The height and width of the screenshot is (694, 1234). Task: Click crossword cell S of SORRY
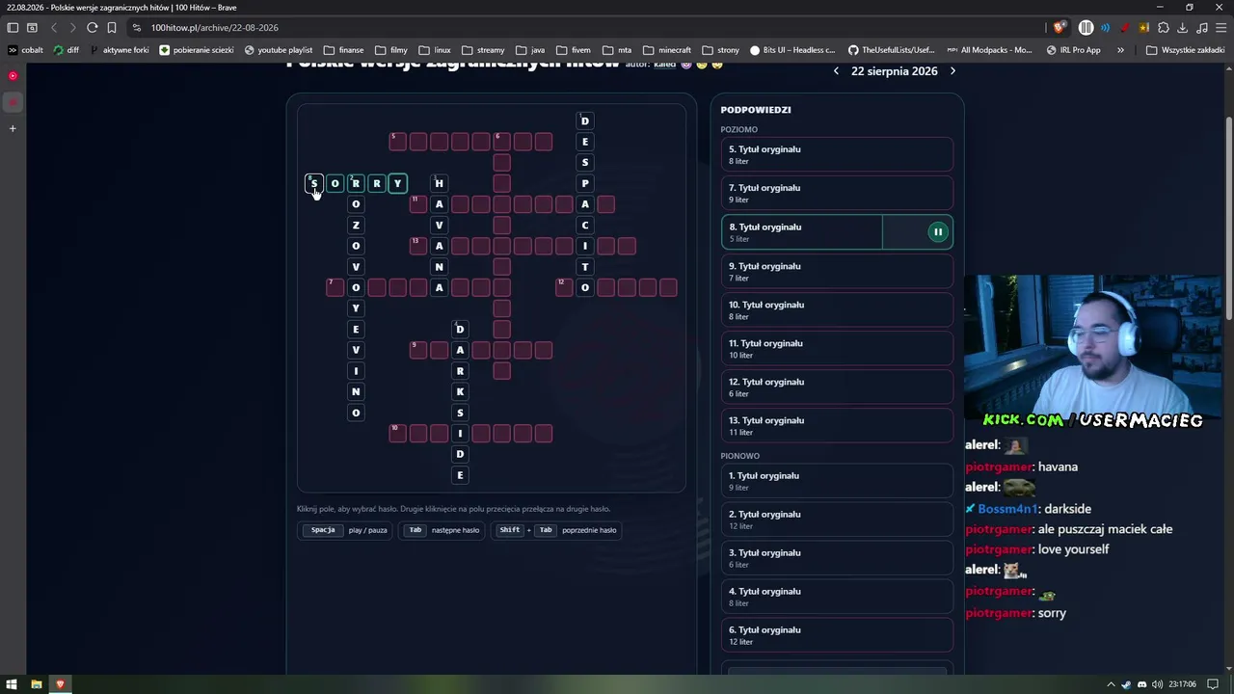click(314, 183)
